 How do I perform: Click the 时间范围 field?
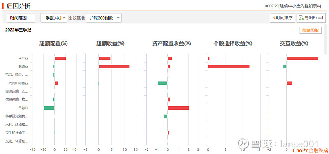[x=21, y=18]
